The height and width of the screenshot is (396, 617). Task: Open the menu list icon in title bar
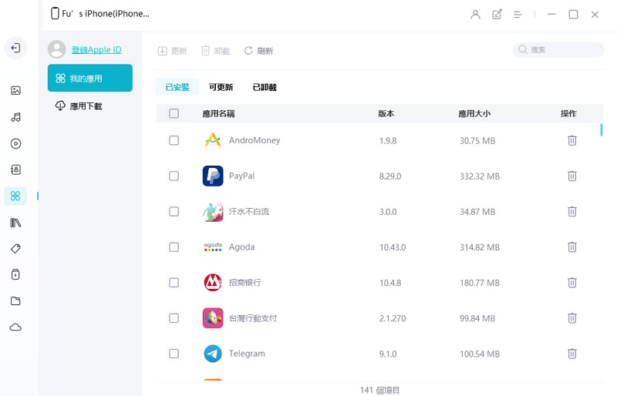(518, 15)
